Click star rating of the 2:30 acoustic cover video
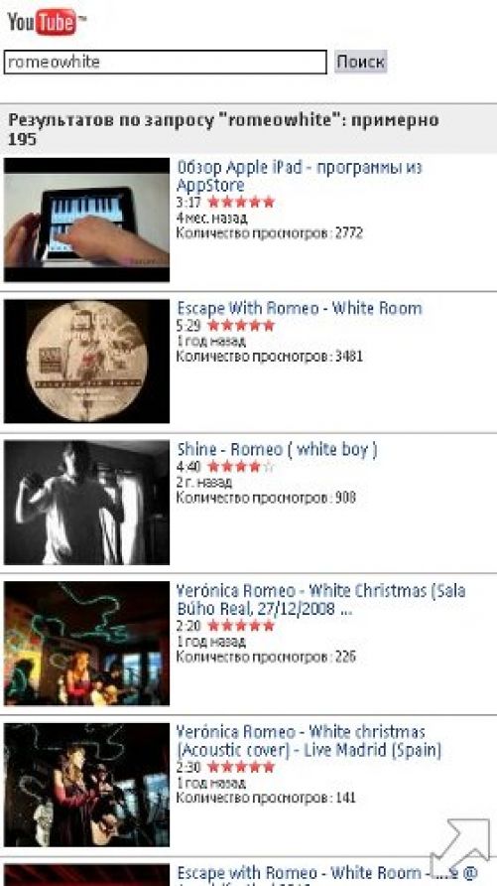497x886 pixels. [241, 767]
